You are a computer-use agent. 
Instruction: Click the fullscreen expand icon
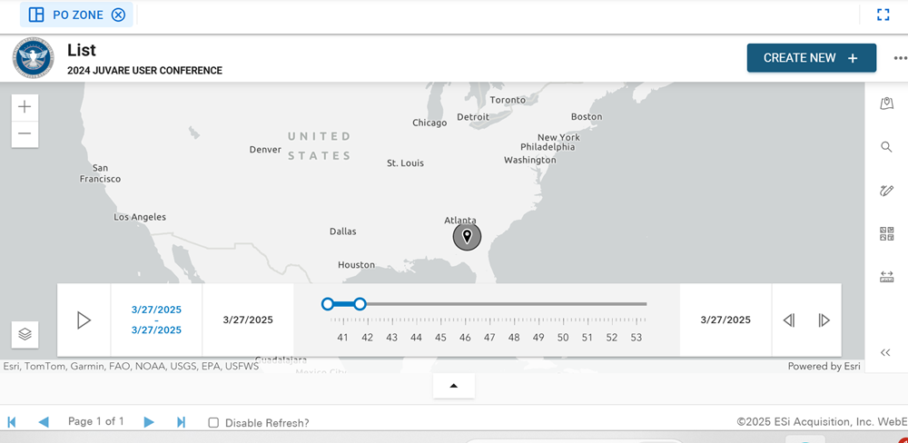click(883, 15)
